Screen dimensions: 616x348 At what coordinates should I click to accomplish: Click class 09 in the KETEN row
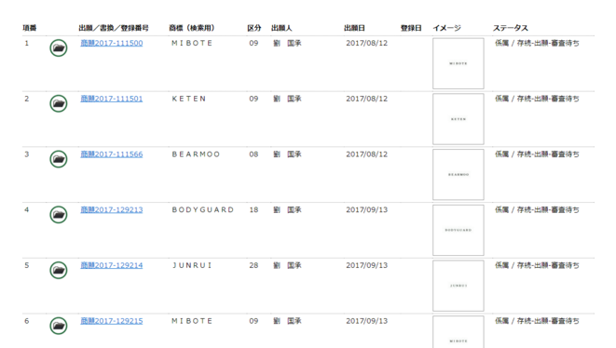253,99
